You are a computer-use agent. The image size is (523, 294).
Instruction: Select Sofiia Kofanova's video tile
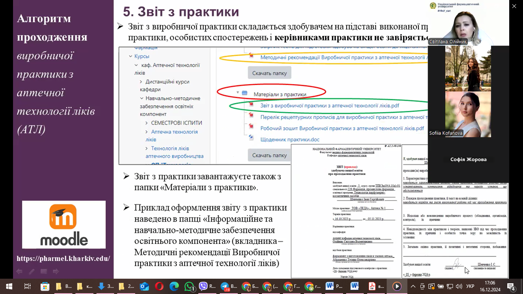pos(468,114)
